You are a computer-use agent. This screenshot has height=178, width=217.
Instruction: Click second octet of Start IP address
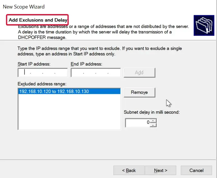click(x=36, y=73)
